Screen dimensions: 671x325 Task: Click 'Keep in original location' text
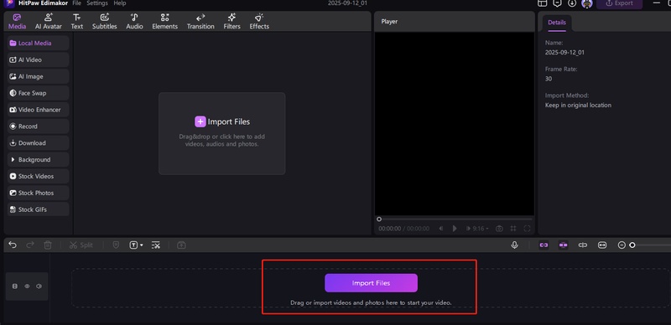[578, 106]
